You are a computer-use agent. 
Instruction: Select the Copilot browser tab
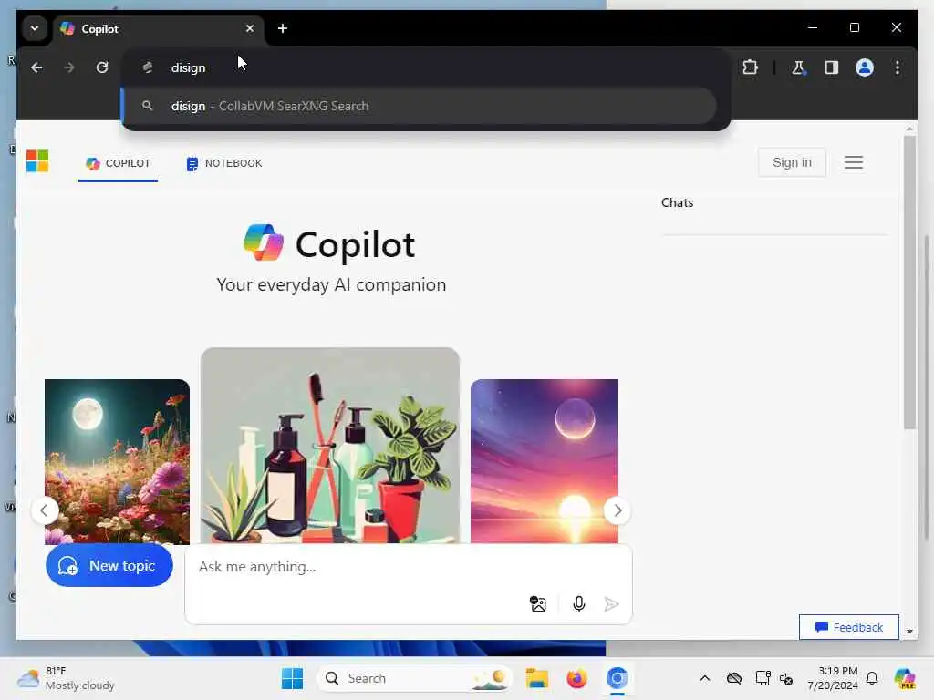click(159, 28)
